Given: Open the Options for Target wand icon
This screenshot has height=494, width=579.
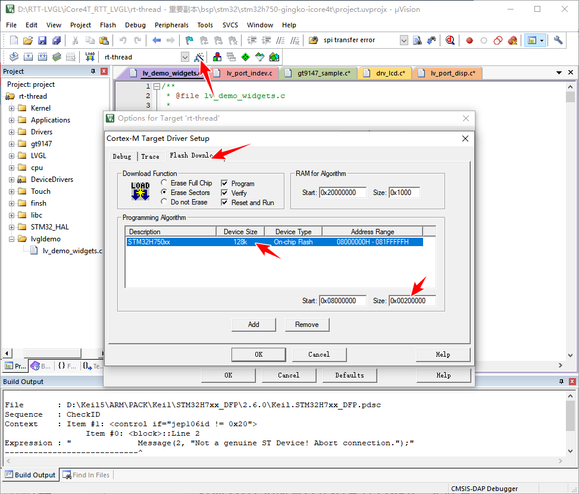Looking at the screenshot, I should (x=199, y=57).
